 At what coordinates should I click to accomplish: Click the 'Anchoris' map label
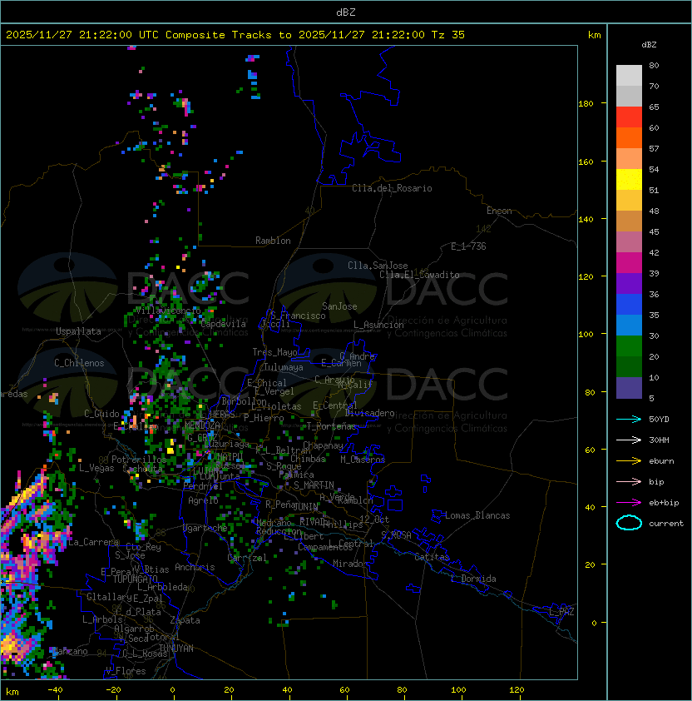195,567
